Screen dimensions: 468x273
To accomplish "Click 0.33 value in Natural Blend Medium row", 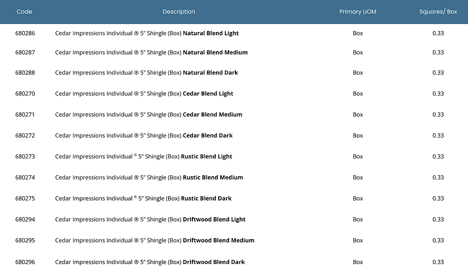I will point(438,52).
